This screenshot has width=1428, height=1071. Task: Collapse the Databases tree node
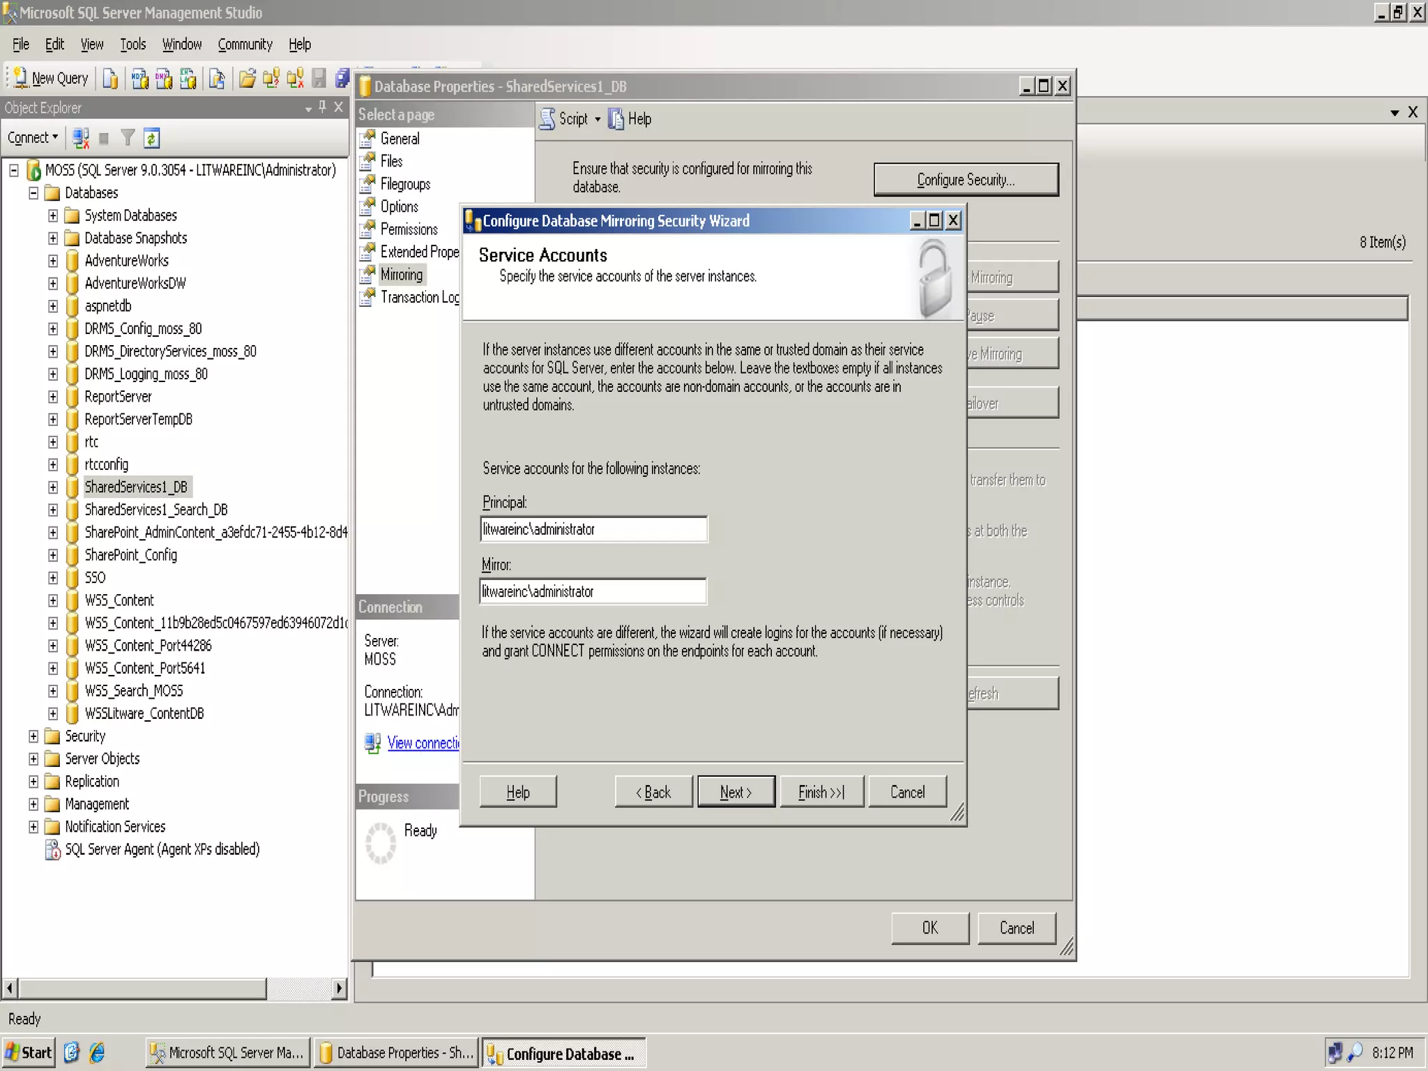[x=33, y=193]
